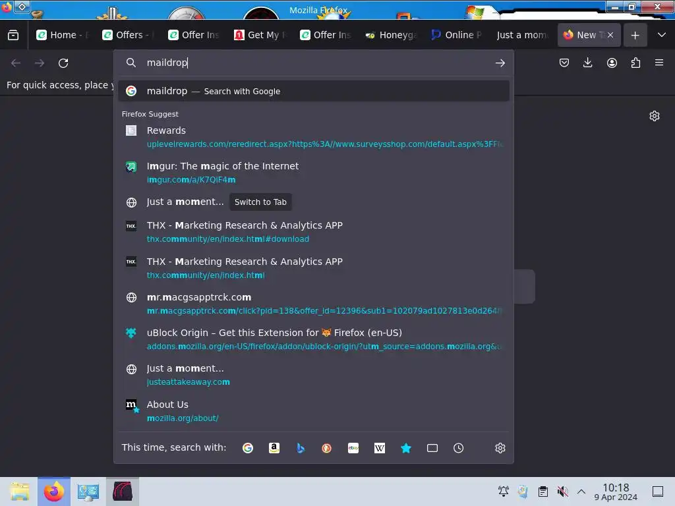
Task: Open clipboard icon in system tray
Action: coord(543,492)
